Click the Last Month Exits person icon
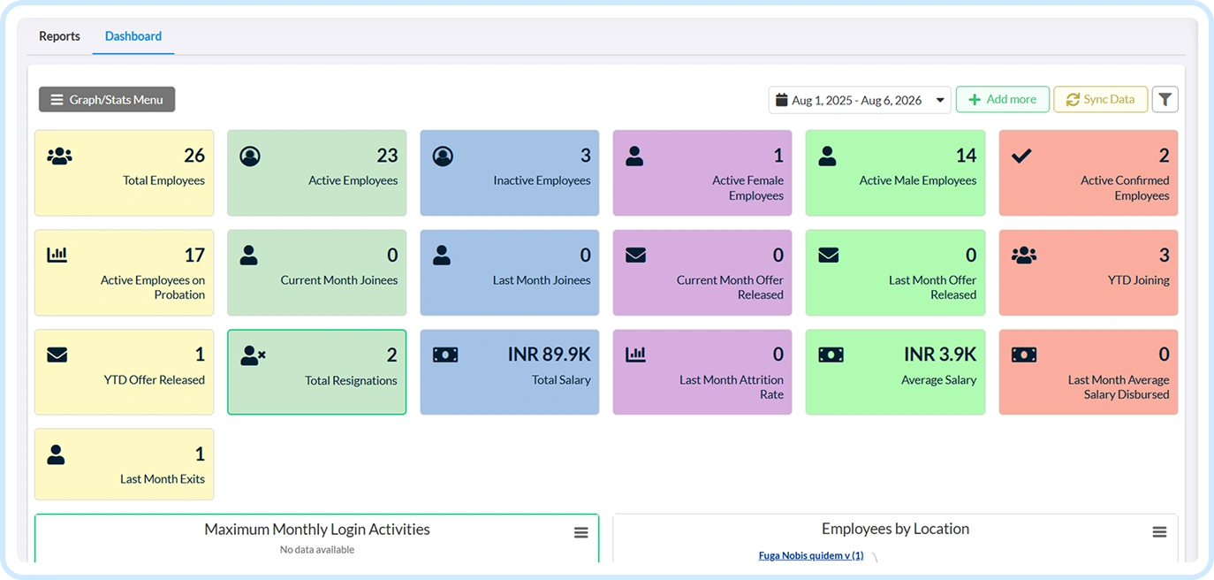The image size is (1214, 580). point(57,454)
